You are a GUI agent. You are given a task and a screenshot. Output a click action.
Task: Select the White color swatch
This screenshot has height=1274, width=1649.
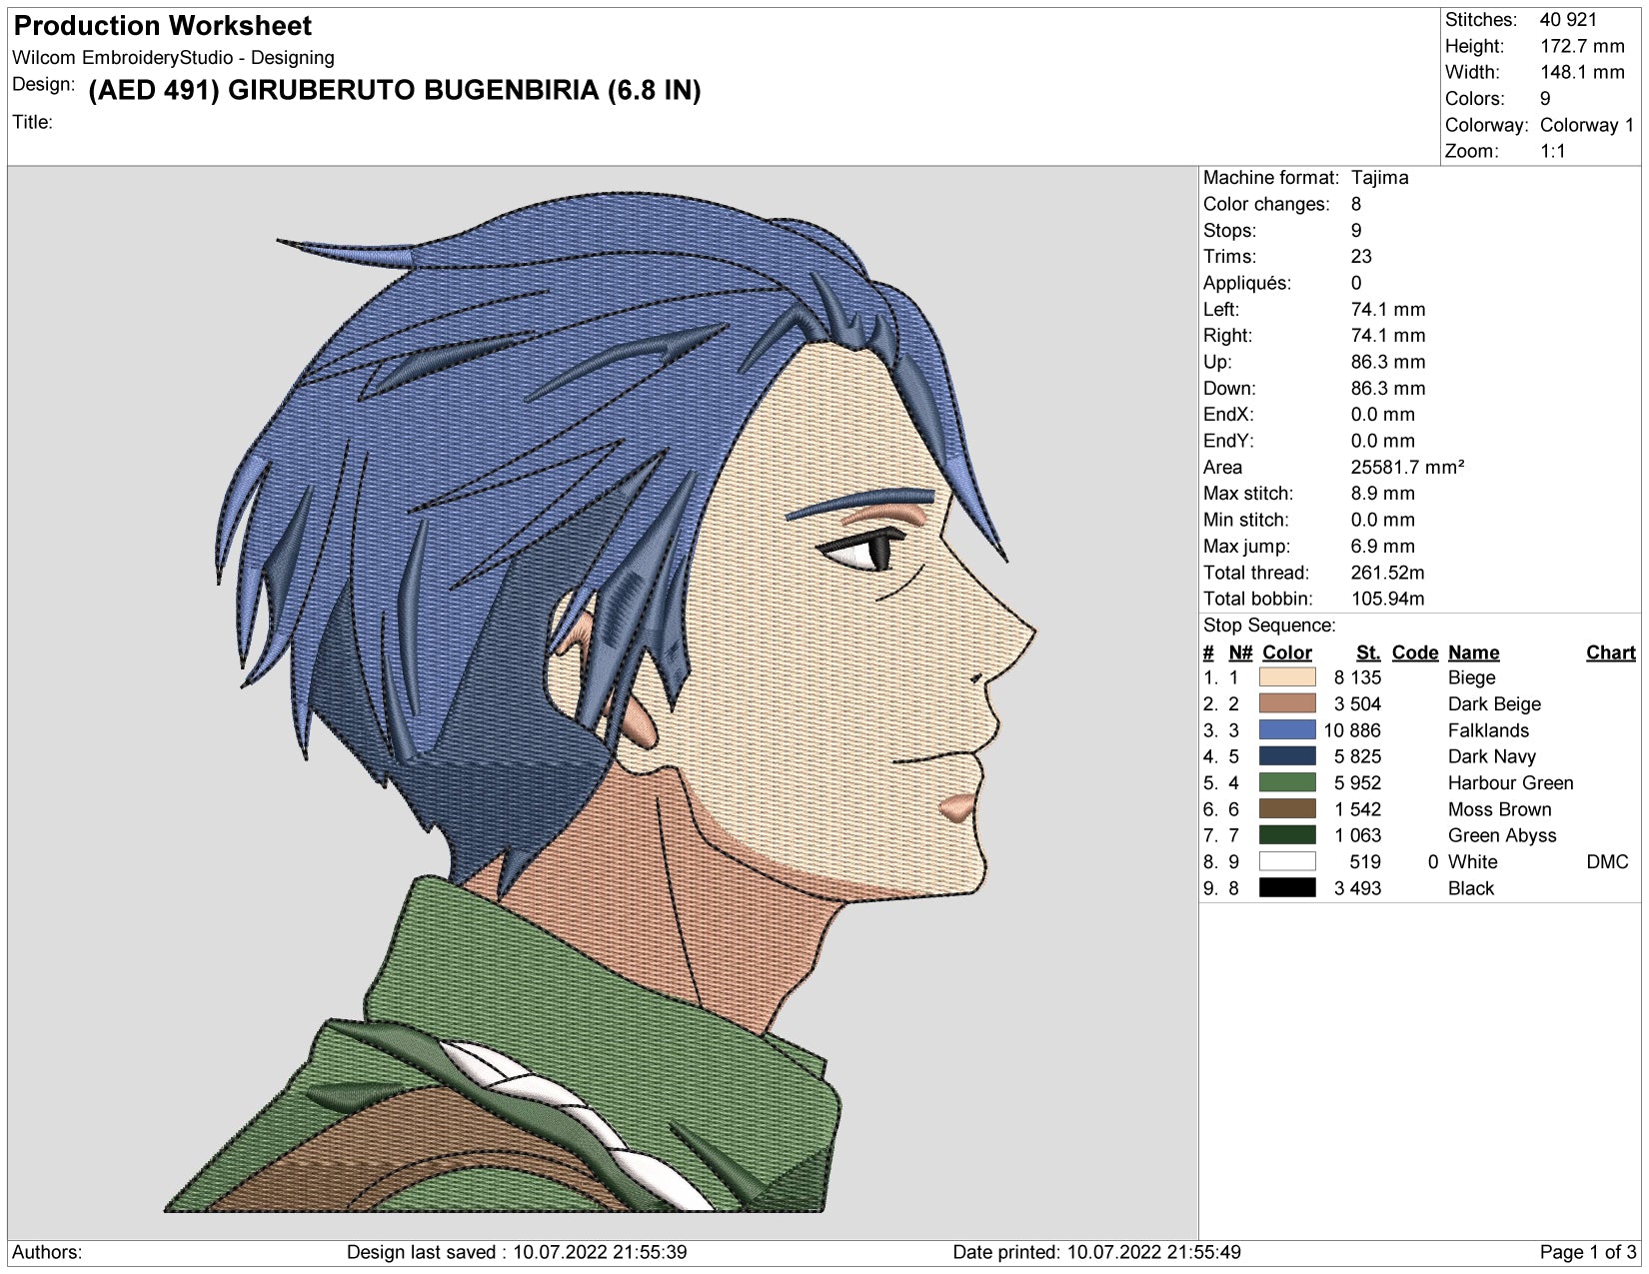coord(1287,861)
